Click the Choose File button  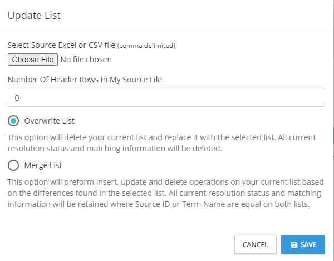[33, 60]
